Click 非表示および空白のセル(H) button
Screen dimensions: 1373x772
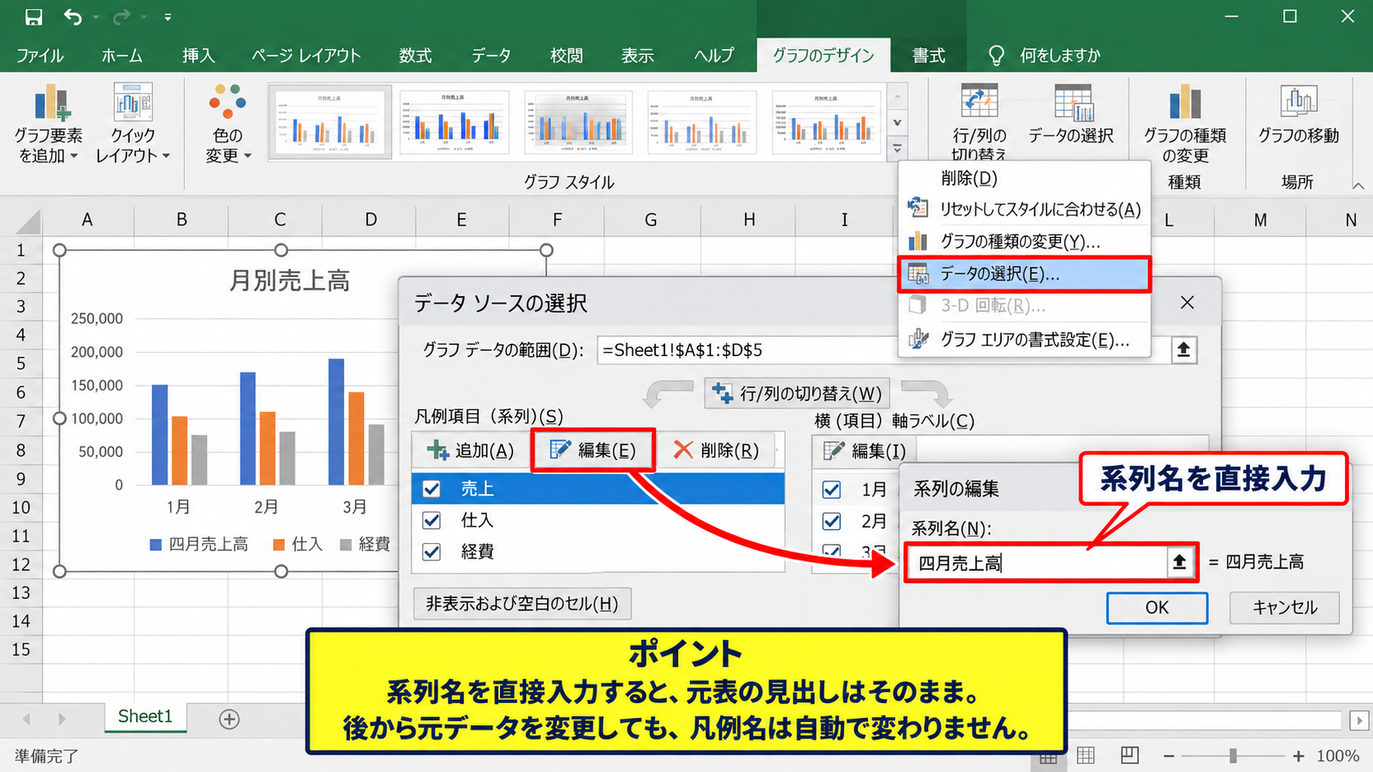521,604
